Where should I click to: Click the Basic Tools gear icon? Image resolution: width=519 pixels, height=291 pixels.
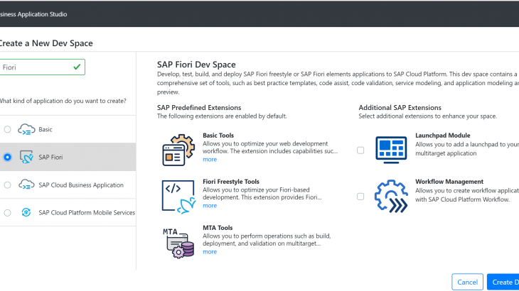click(178, 150)
